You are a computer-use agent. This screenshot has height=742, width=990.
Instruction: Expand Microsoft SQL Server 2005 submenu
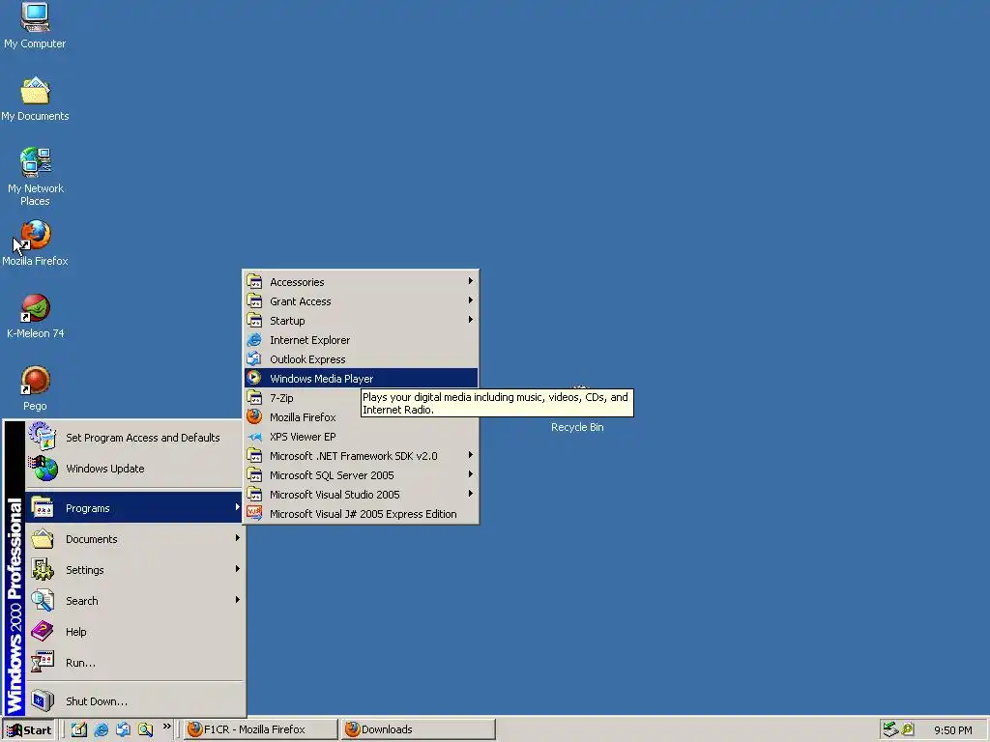click(x=361, y=475)
